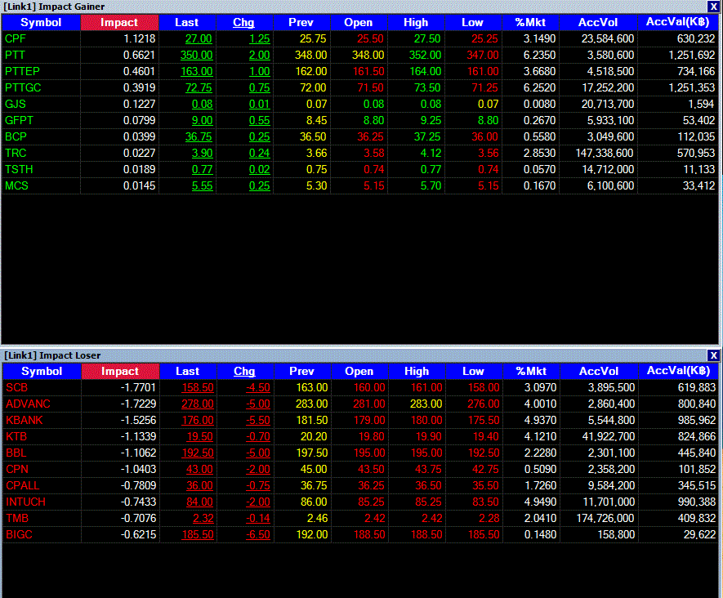This screenshot has width=723, height=598.
Task: Click Last header in Impact Gainer table
Action: click(187, 23)
